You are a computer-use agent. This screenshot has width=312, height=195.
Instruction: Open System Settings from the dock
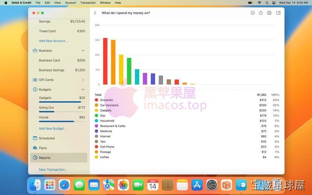coord(212,185)
